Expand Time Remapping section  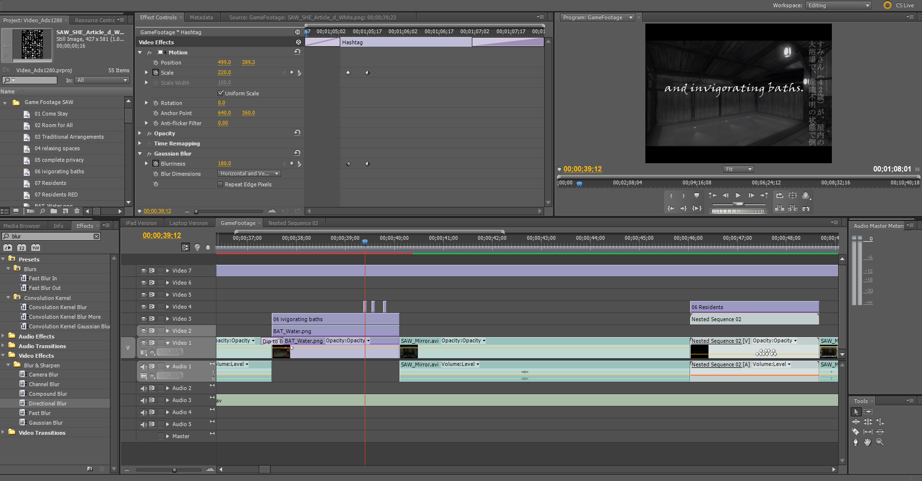coord(140,143)
